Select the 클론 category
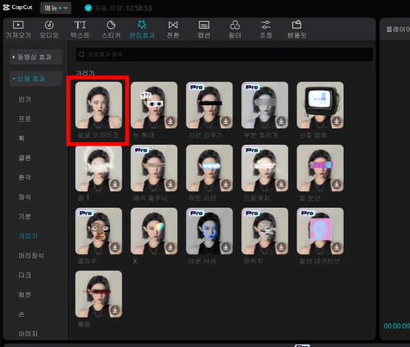Screen dimensions: 410x347 tap(25, 158)
